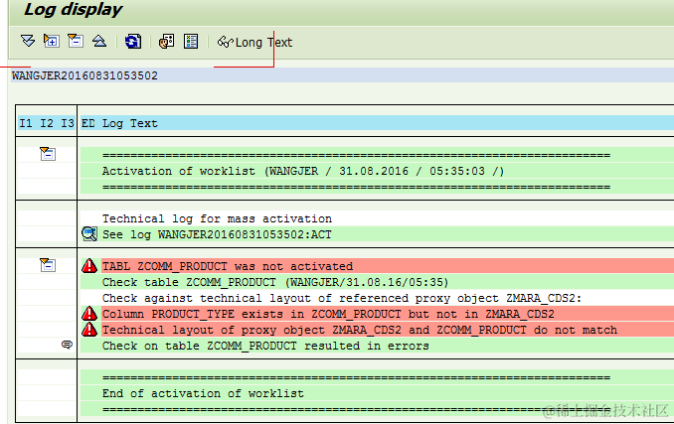Viewport: 674px width, 424px height.
Task: Expand one level toolbar icon
Action: tap(52, 41)
